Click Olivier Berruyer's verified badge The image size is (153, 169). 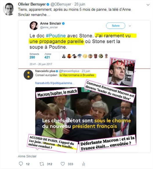[48, 4]
